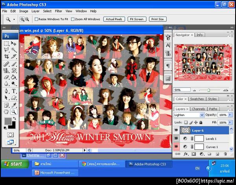Select the Lasso tool
This screenshot has height=185, width=236.
(x=6, y=50)
